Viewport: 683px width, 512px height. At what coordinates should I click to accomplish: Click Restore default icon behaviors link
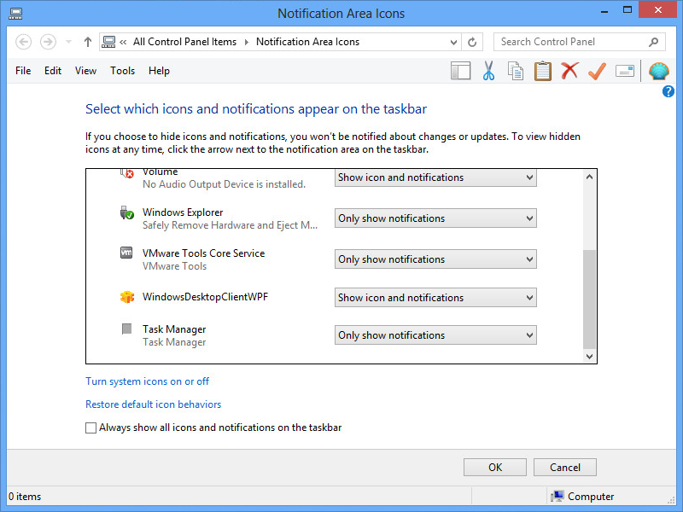pyautogui.click(x=153, y=404)
